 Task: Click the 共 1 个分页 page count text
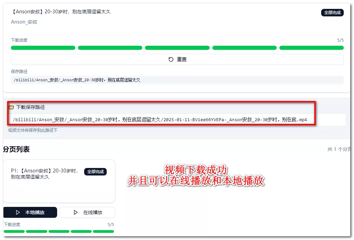pyautogui.click(x=339, y=149)
